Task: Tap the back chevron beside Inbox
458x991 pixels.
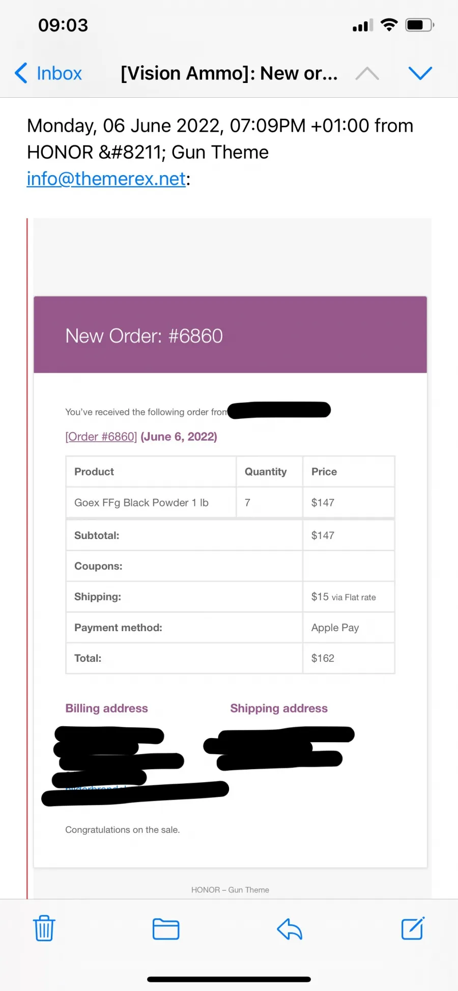Action: [21, 73]
